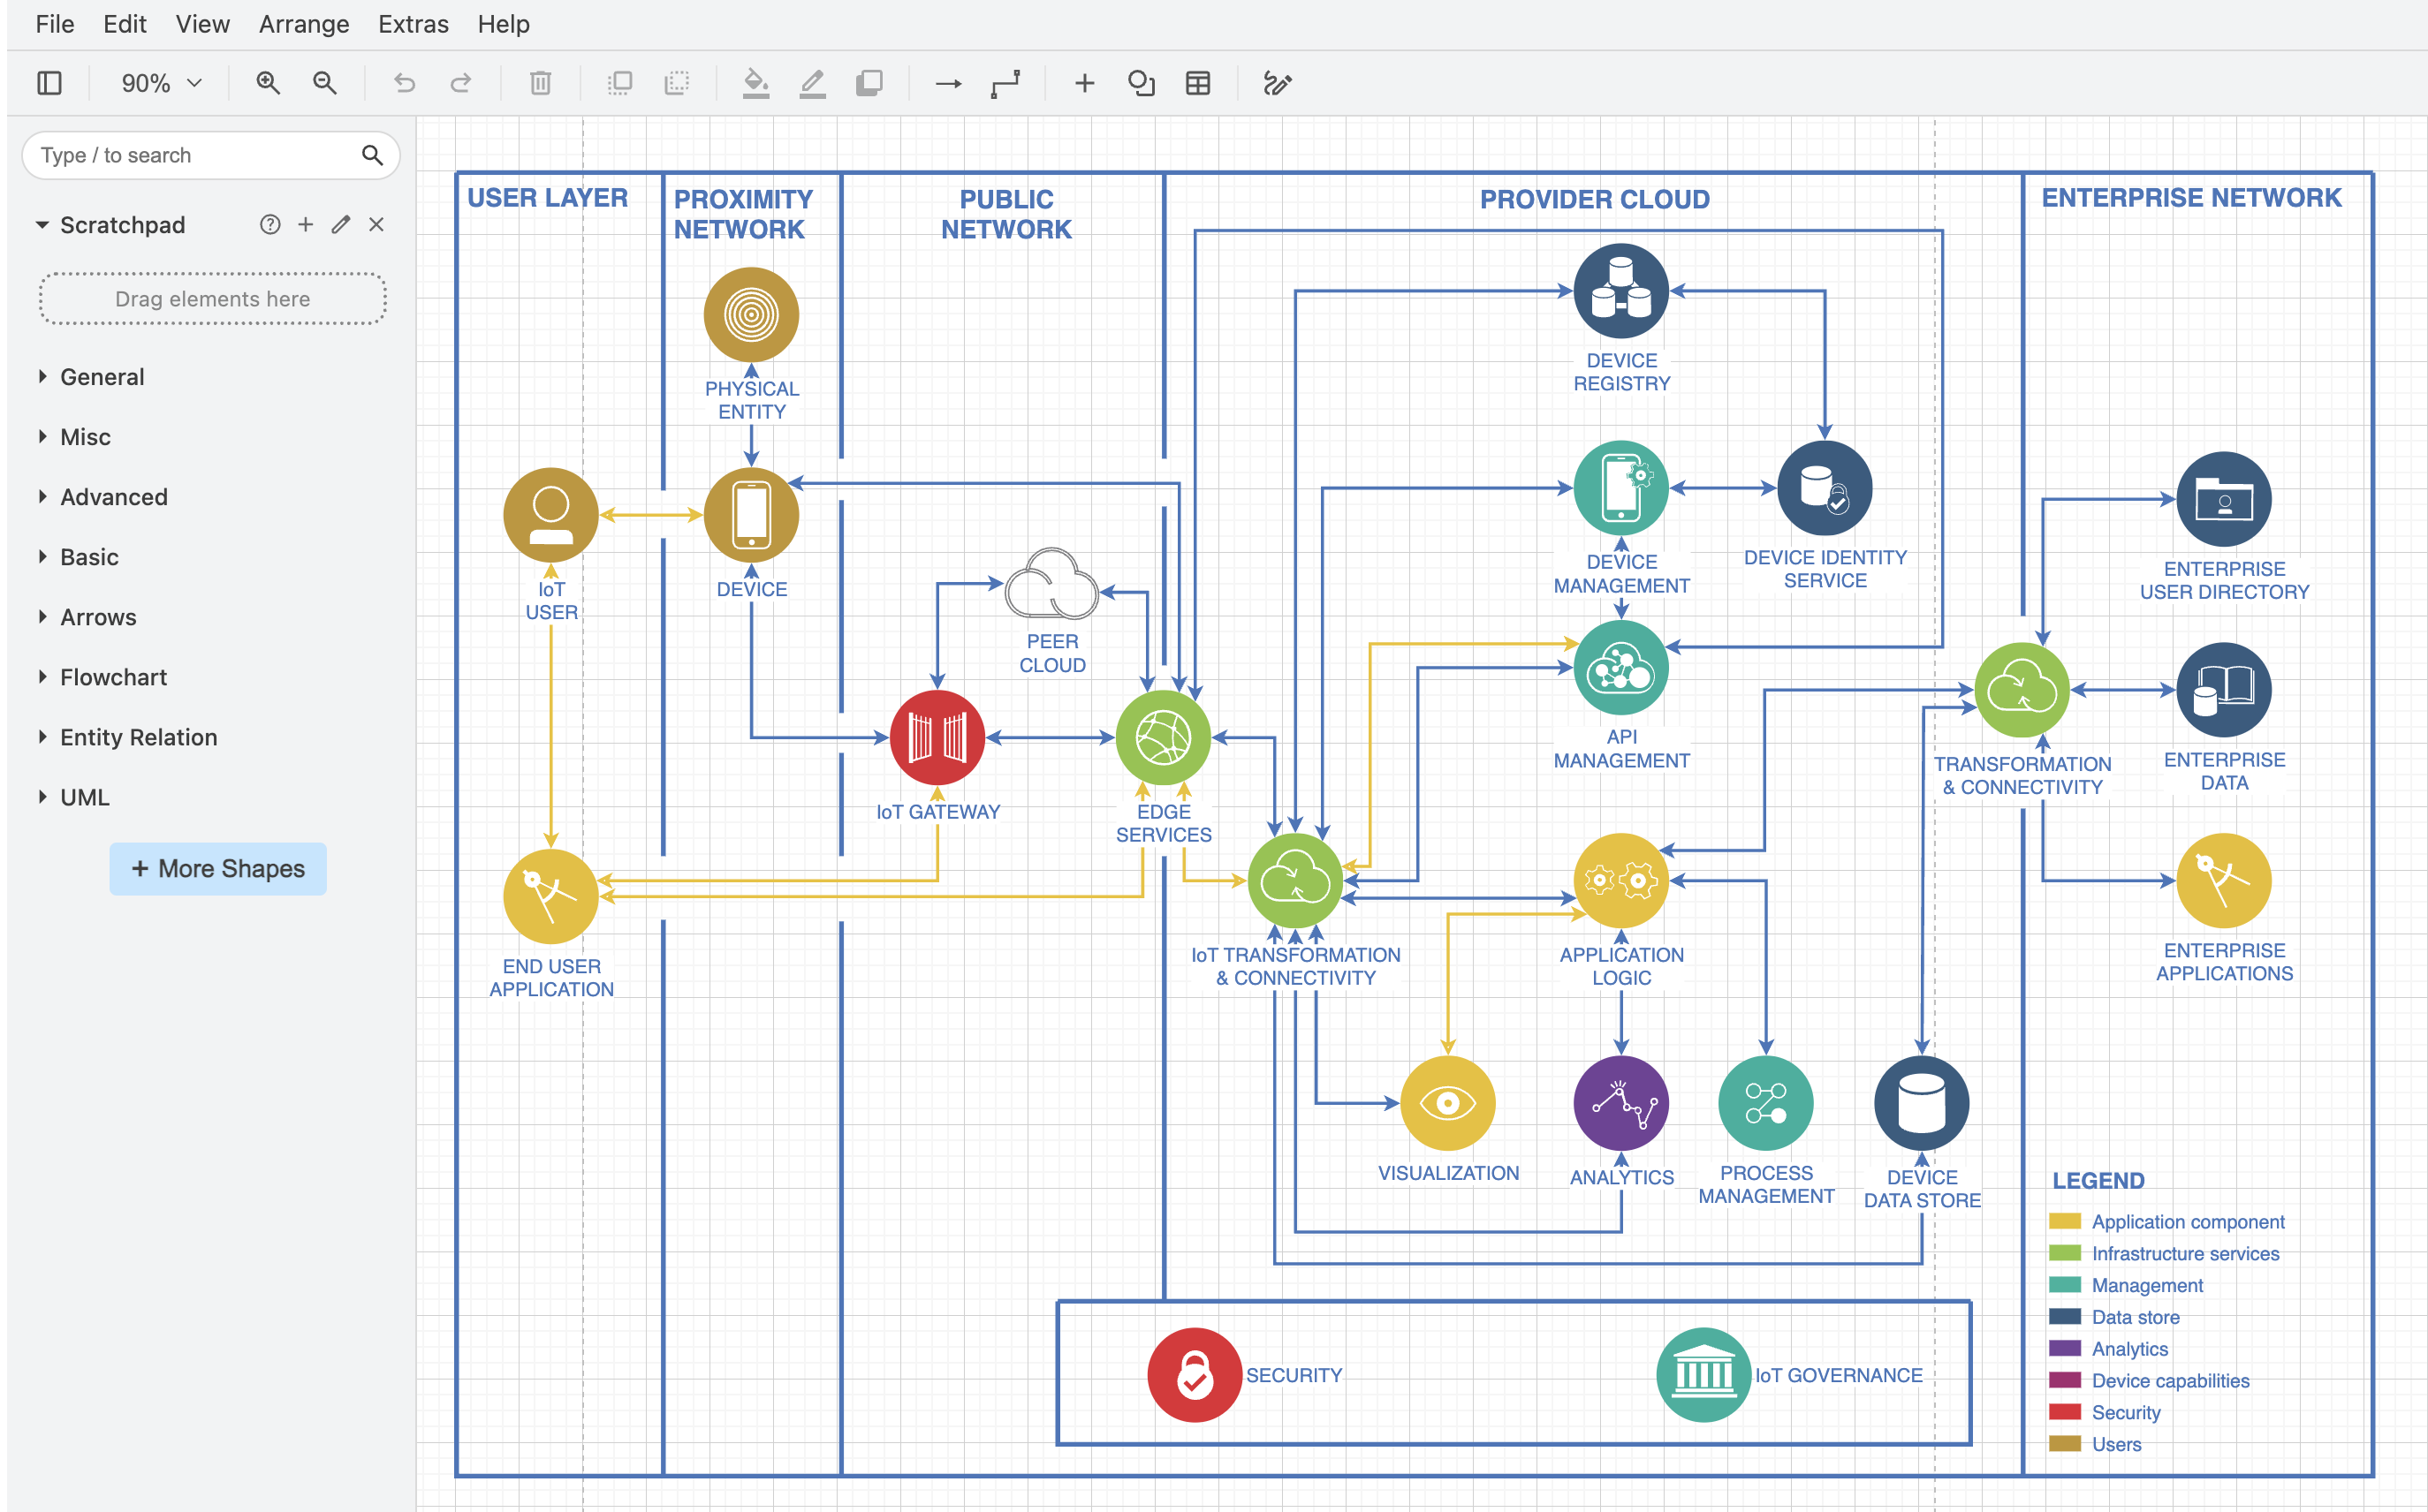Click the delete trash icon
The image size is (2428, 1512).
tap(540, 83)
